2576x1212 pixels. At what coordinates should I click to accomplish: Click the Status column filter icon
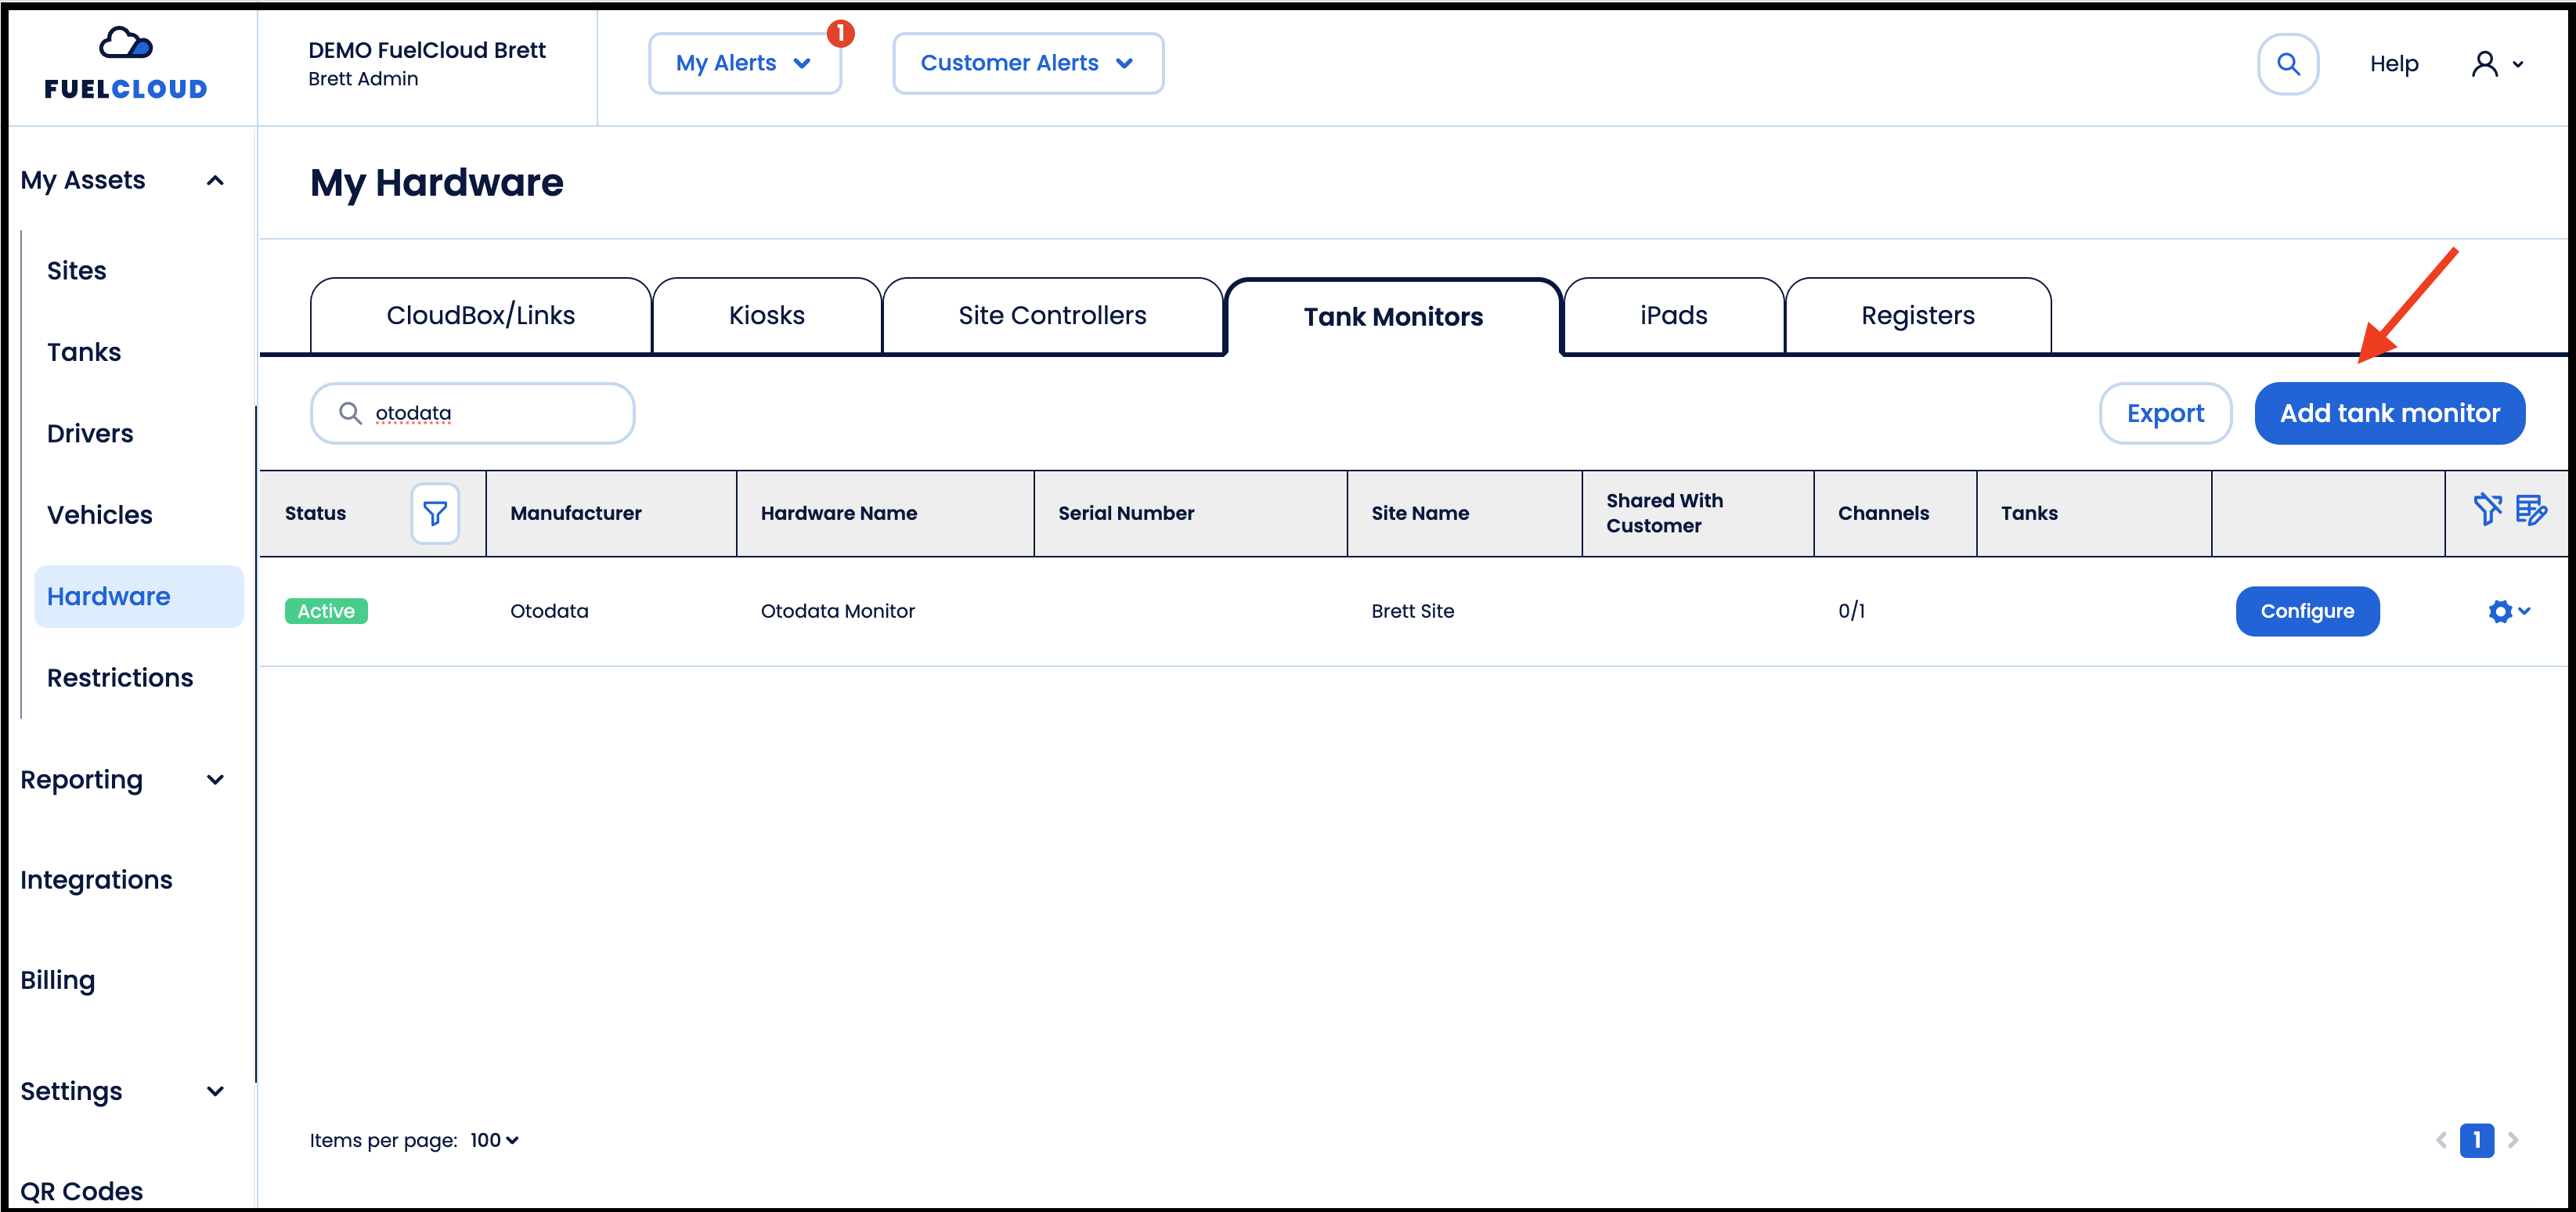[x=435, y=513]
